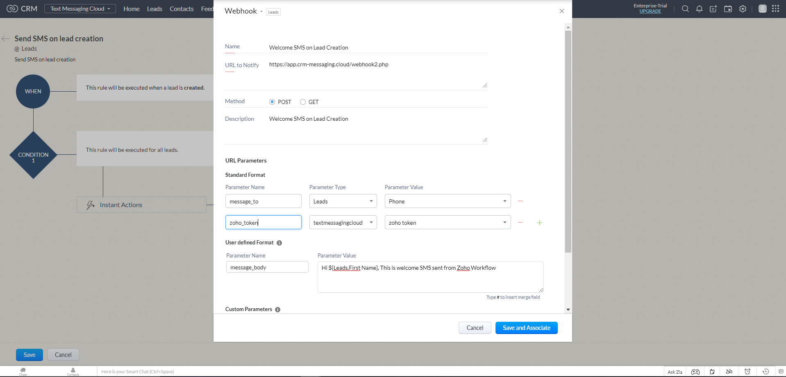
Task: Edit the webhook Name field
Action: [378, 47]
